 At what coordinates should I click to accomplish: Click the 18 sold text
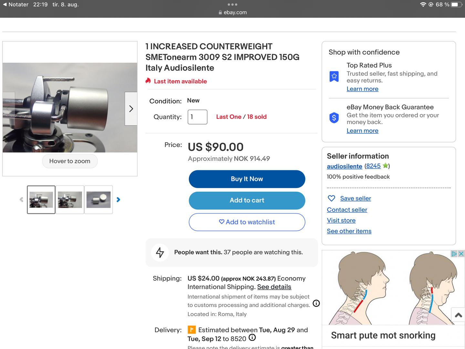pyautogui.click(x=257, y=117)
